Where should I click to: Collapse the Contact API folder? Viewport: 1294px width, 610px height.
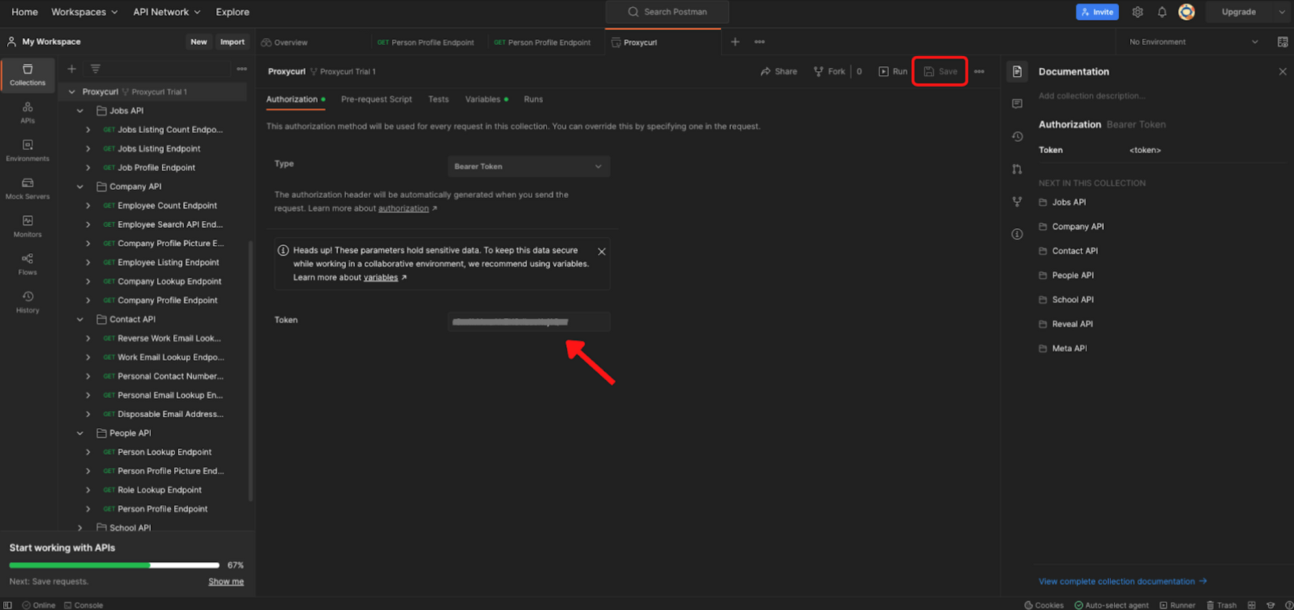[80, 320]
